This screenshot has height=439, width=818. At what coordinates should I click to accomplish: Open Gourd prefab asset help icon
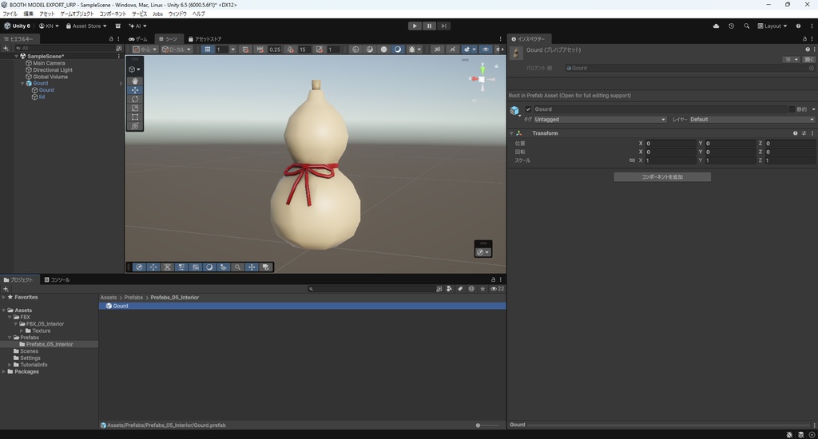[808, 49]
